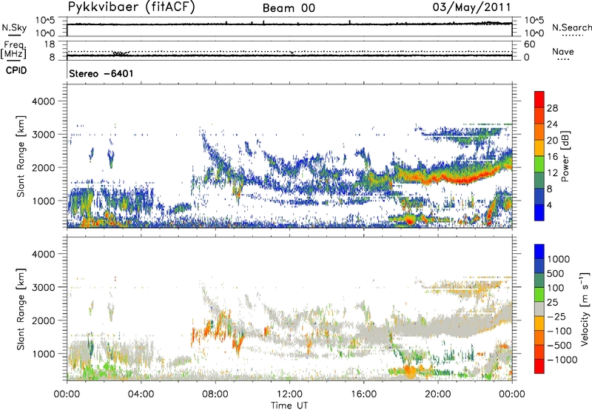Pick the bright blue bottom segment of power colorbar
The height and width of the screenshot is (410, 592).
(539, 212)
